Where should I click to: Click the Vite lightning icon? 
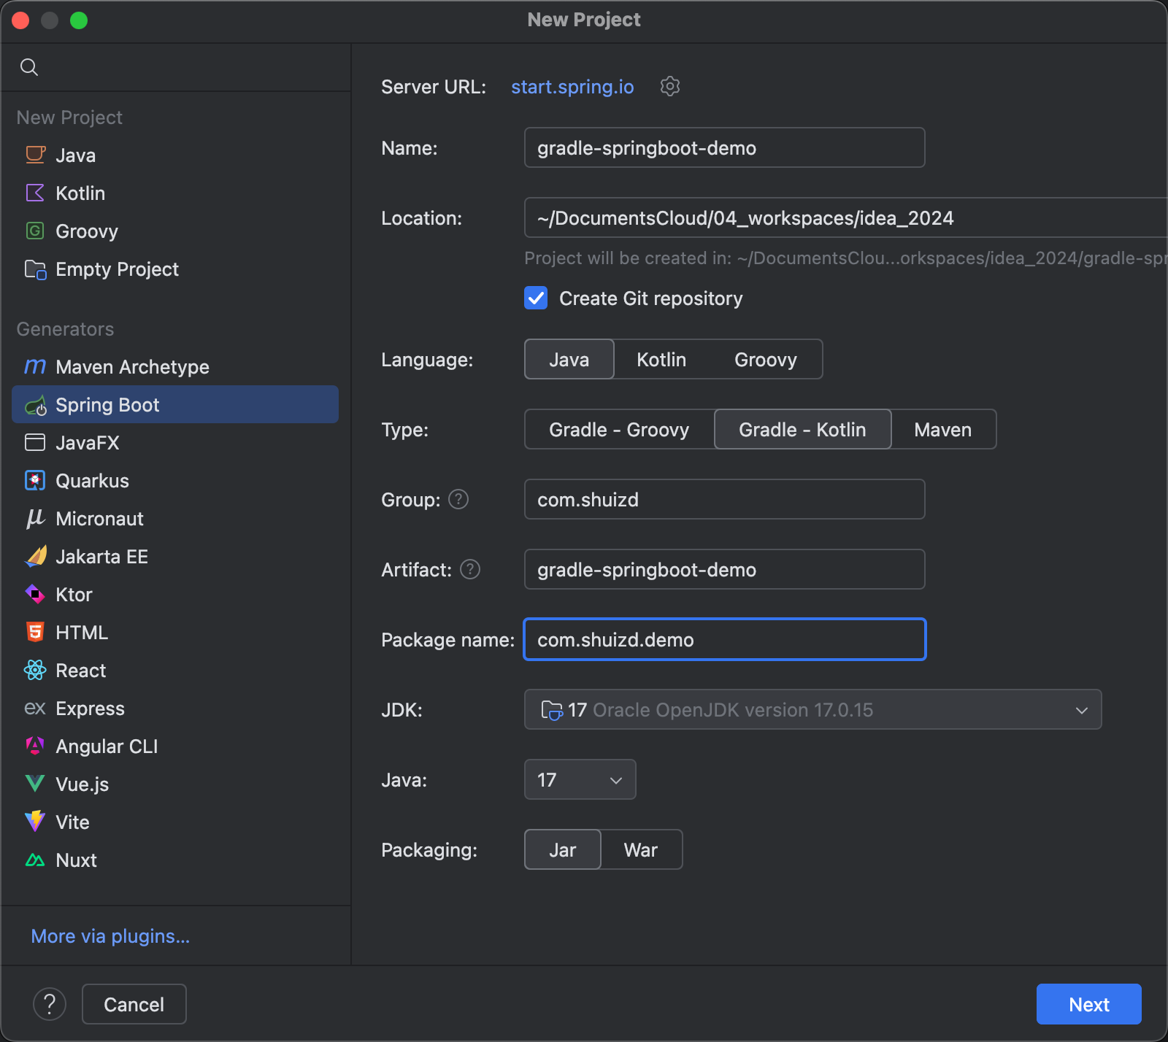[35, 822]
